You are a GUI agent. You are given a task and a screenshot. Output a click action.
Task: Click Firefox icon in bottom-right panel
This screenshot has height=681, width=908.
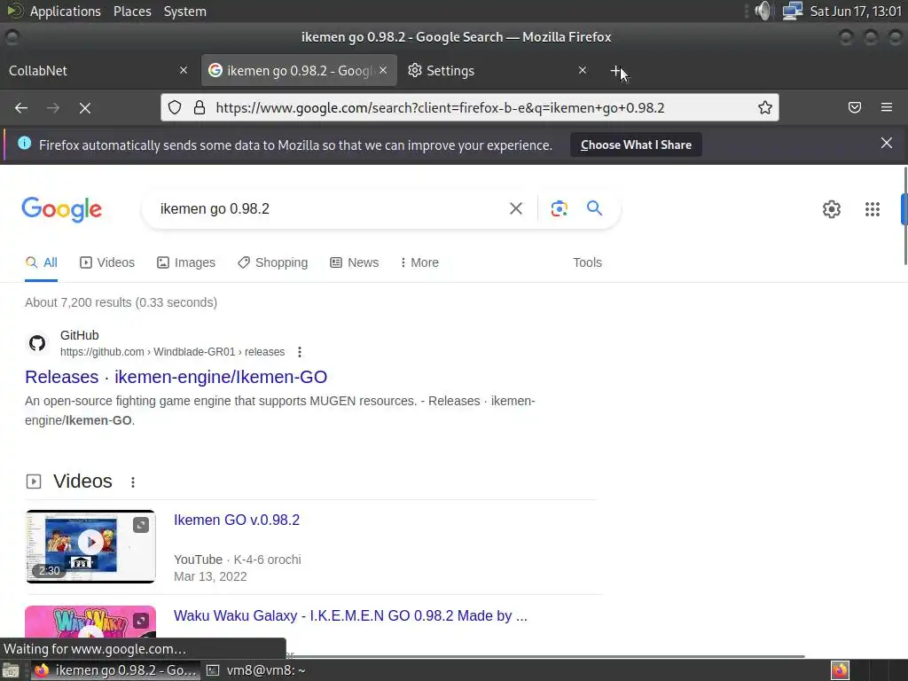(841, 670)
